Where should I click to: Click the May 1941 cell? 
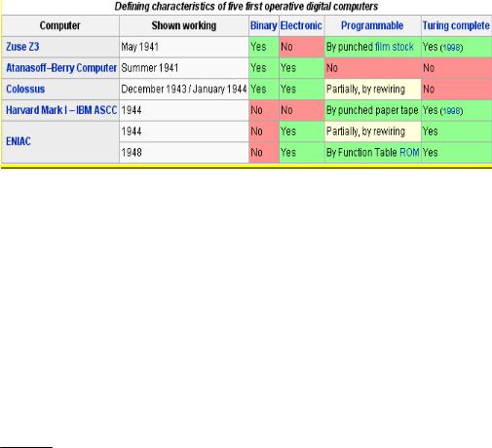184,47
